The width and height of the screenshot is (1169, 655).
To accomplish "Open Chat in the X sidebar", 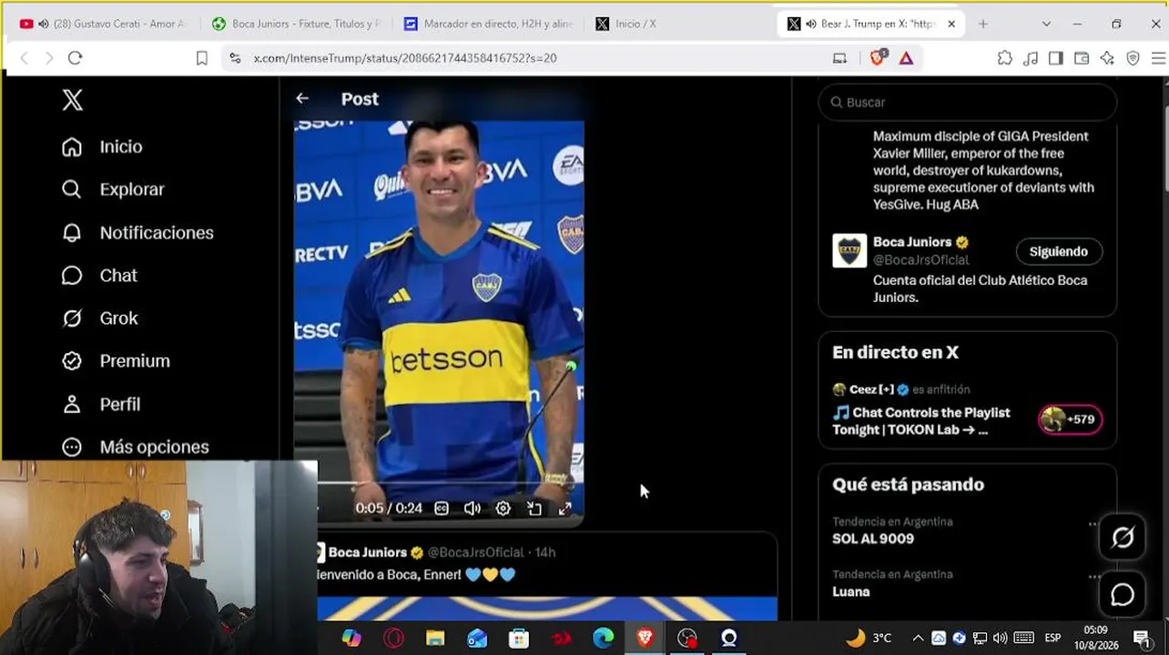I will click(99, 276).
